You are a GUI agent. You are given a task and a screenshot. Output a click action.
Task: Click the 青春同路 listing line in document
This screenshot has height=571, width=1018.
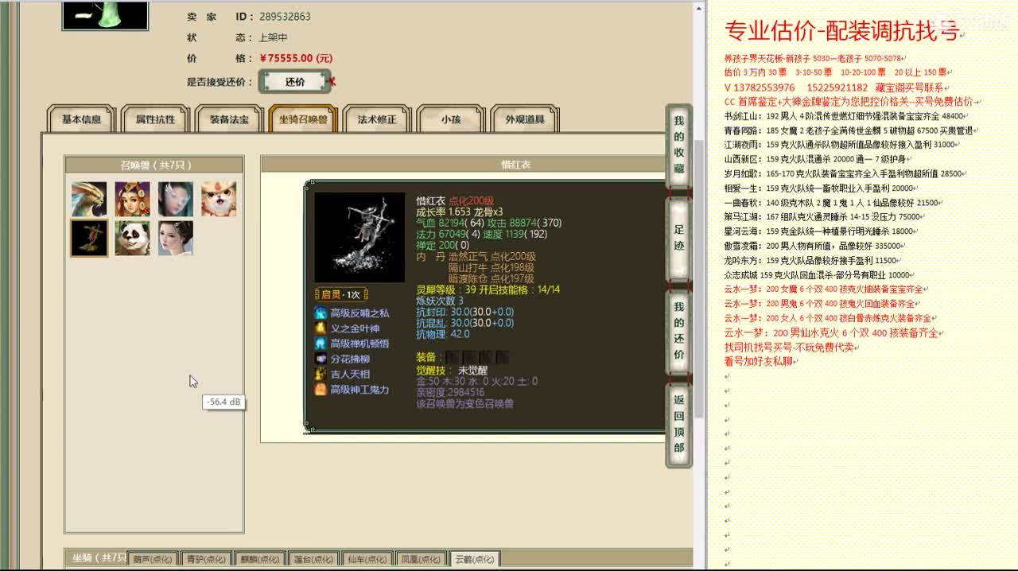(849, 130)
